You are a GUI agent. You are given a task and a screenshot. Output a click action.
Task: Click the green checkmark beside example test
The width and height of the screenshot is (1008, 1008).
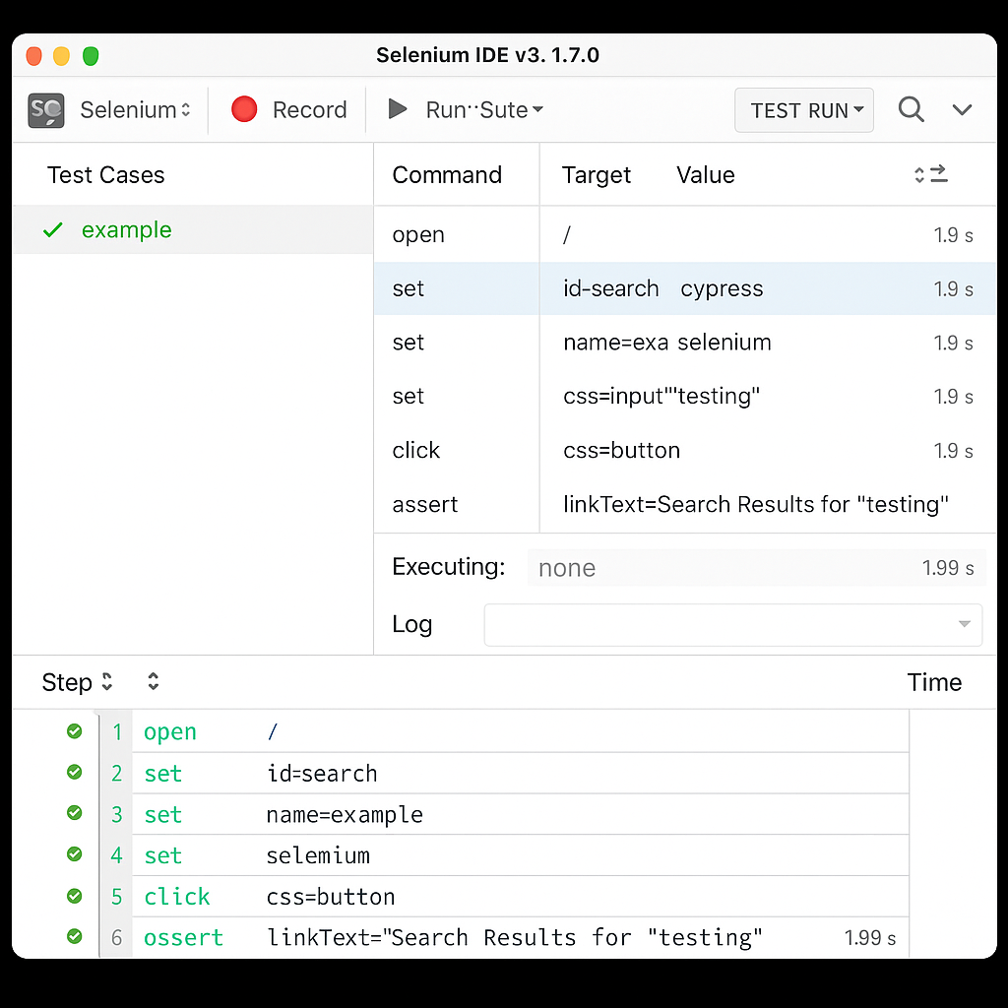click(x=53, y=230)
